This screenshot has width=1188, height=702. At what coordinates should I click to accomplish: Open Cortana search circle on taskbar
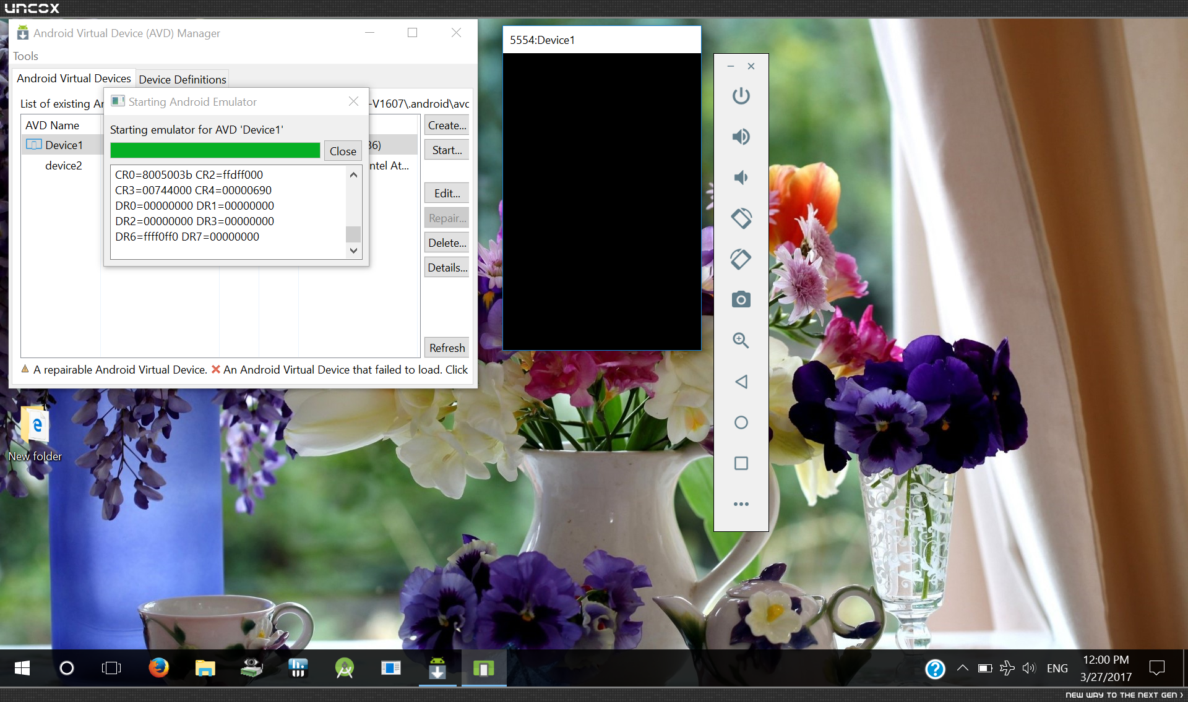66,668
